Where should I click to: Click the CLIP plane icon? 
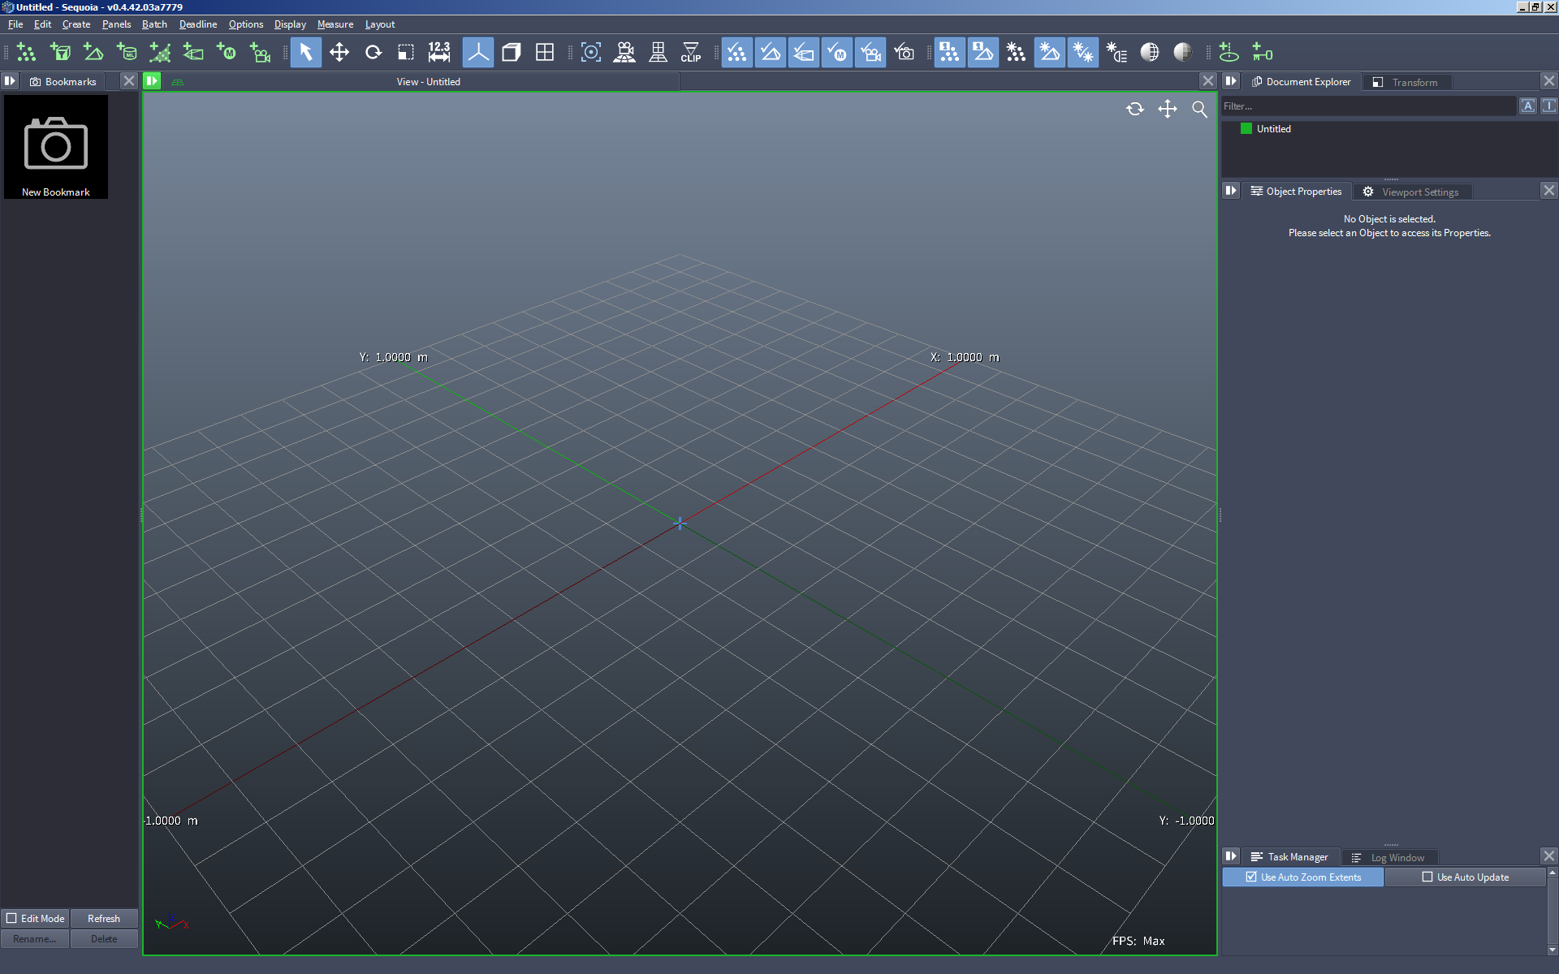click(x=691, y=53)
